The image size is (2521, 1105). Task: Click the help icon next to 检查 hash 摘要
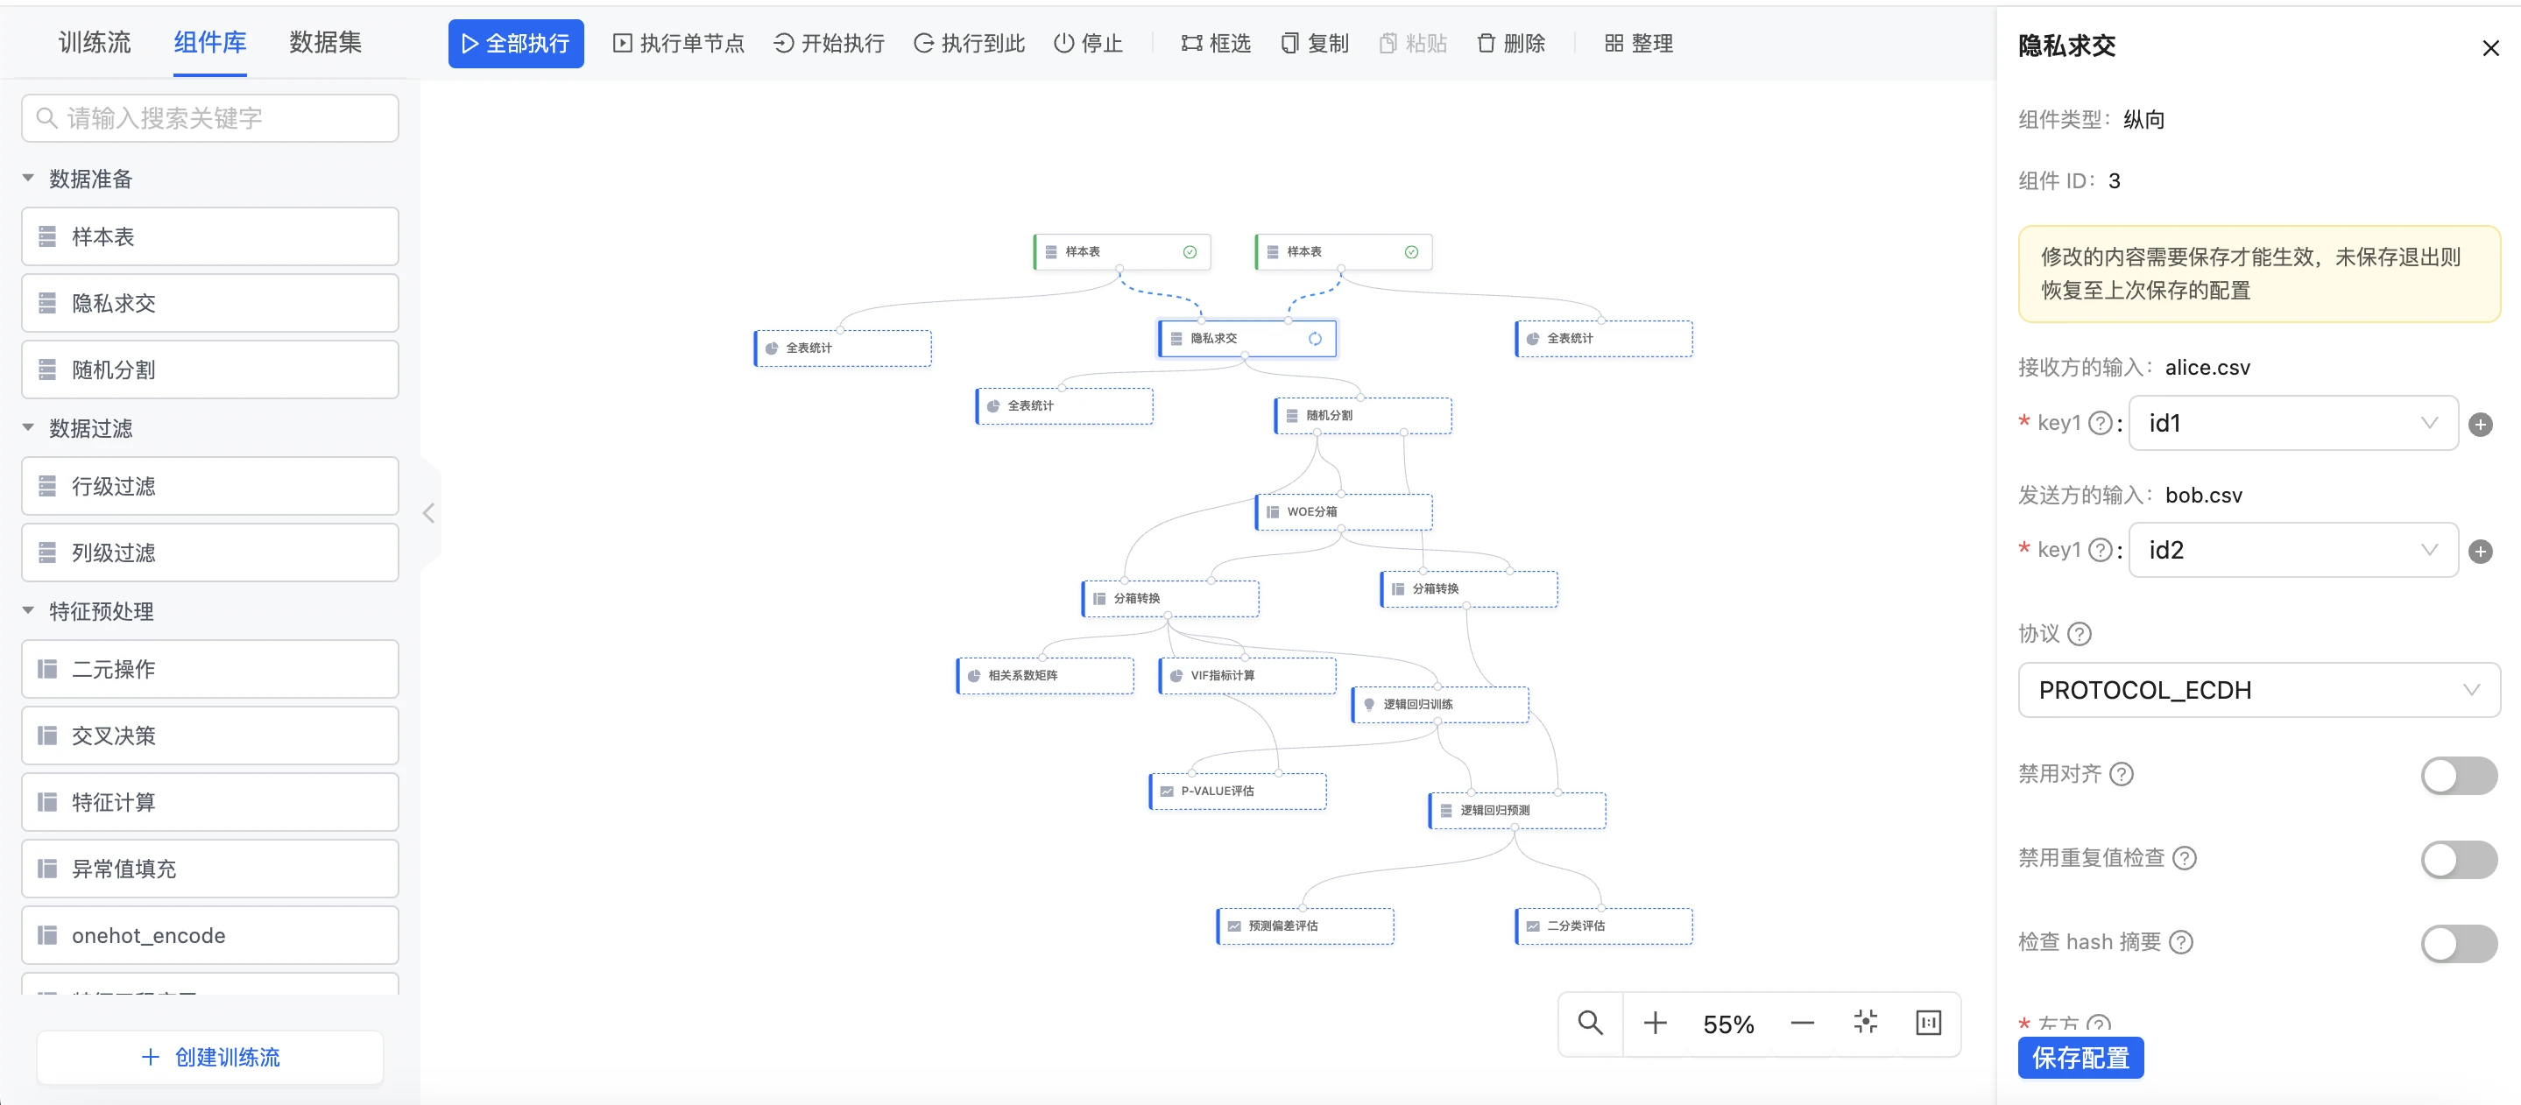2180,941
